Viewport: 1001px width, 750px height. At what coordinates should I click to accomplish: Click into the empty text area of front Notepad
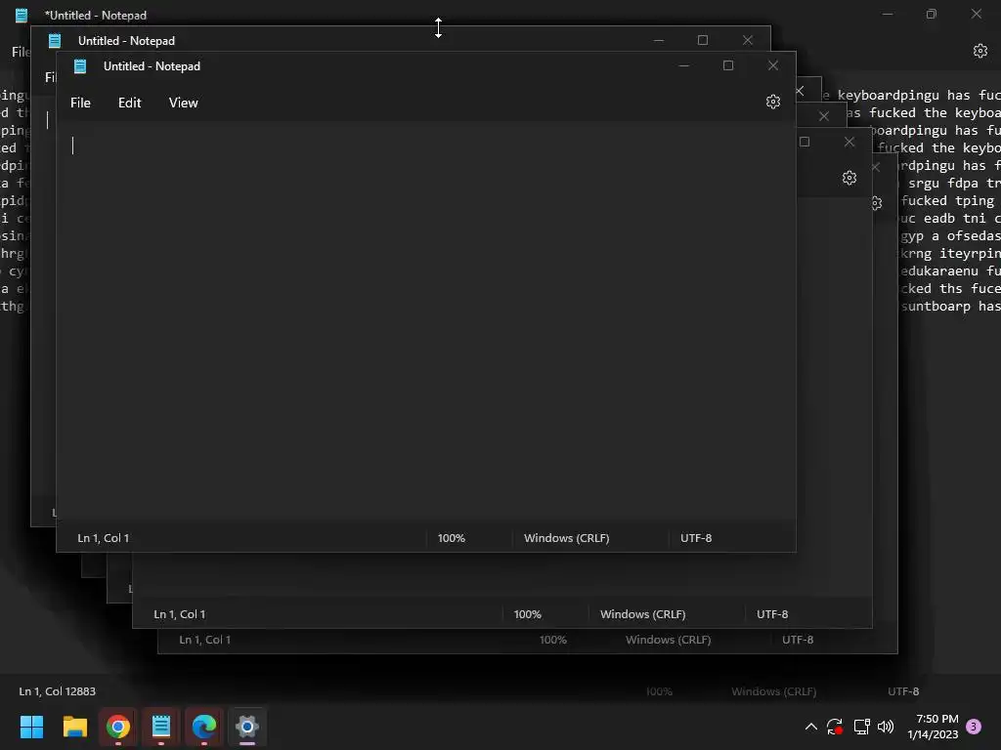[426, 322]
